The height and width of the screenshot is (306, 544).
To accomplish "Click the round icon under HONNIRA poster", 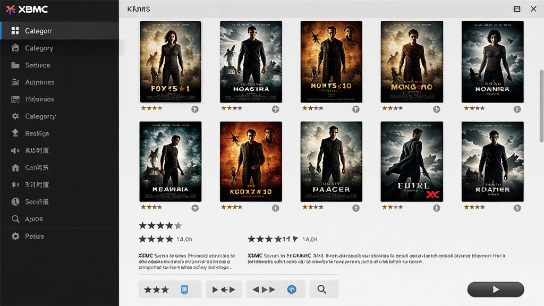I will tap(517, 109).
